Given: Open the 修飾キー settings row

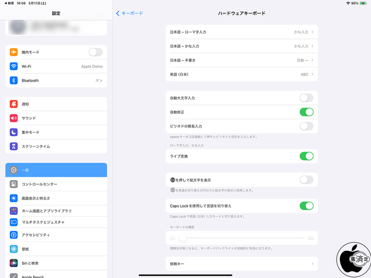Looking at the screenshot, I should (x=241, y=264).
